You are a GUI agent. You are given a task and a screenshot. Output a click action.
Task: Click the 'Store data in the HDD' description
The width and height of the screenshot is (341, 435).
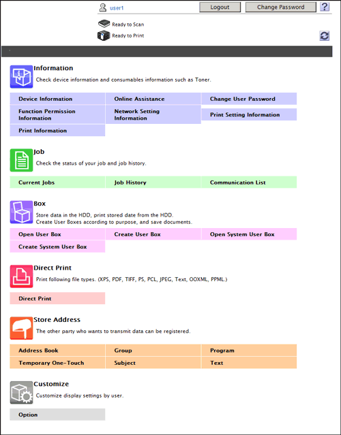pos(114,219)
